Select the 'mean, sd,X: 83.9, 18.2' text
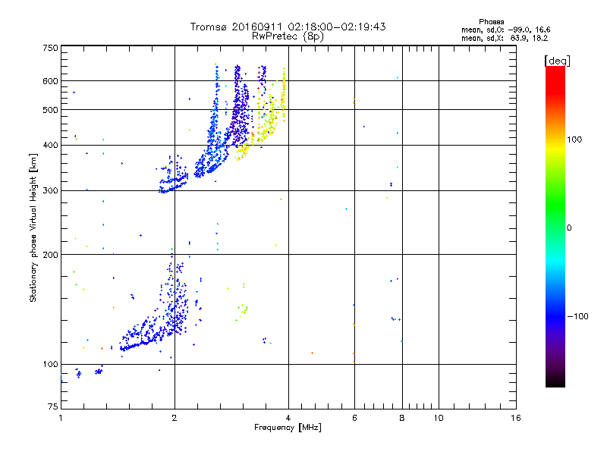This screenshot has width=607, height=455. click(x=505, y=38)
